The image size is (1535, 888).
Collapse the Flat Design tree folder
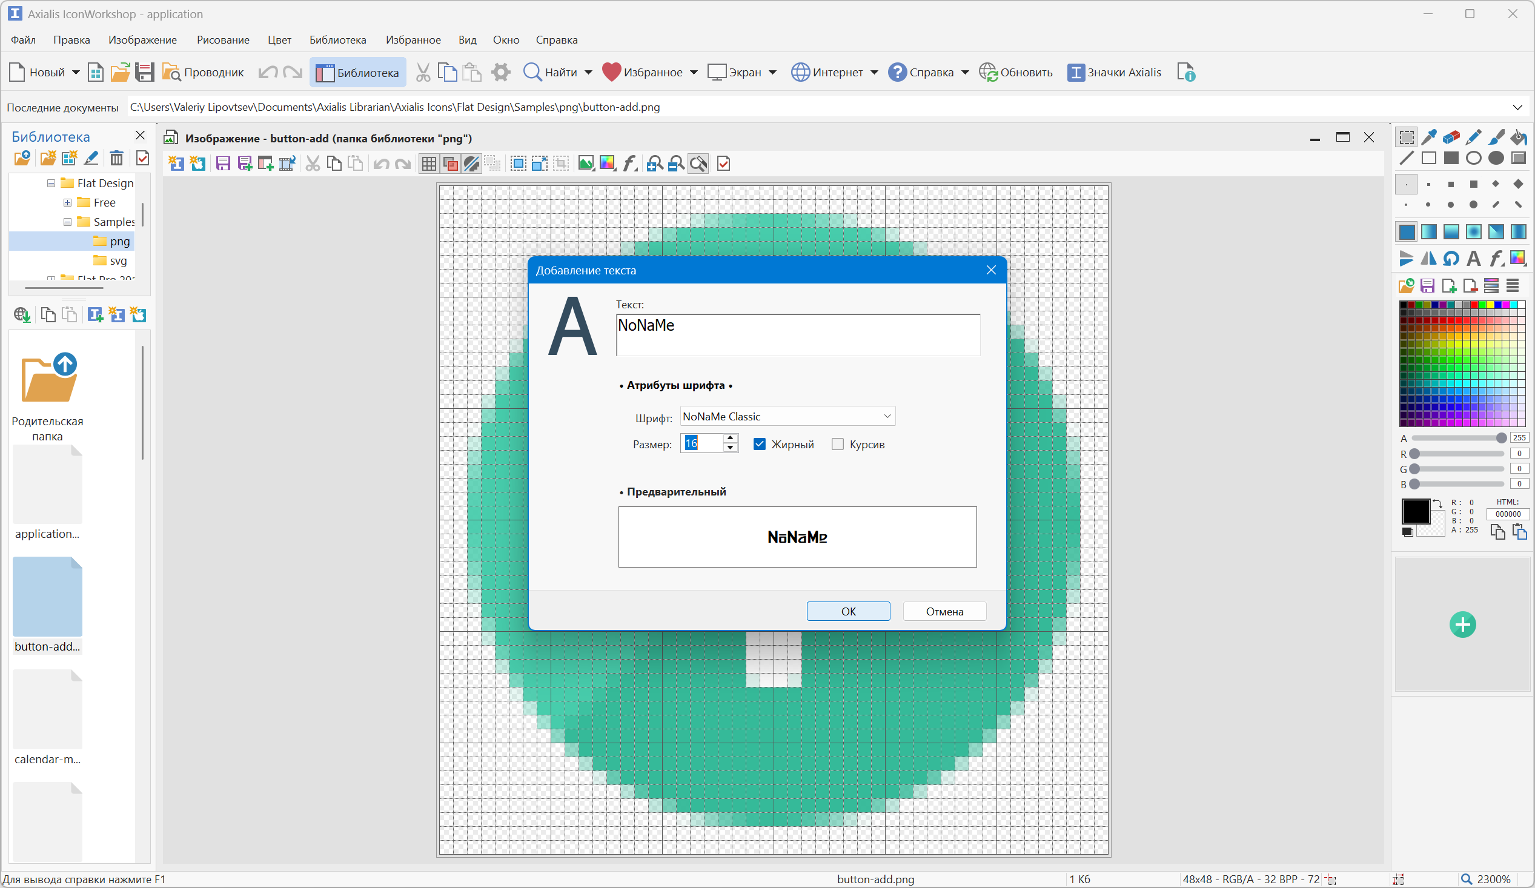point(51,184)
